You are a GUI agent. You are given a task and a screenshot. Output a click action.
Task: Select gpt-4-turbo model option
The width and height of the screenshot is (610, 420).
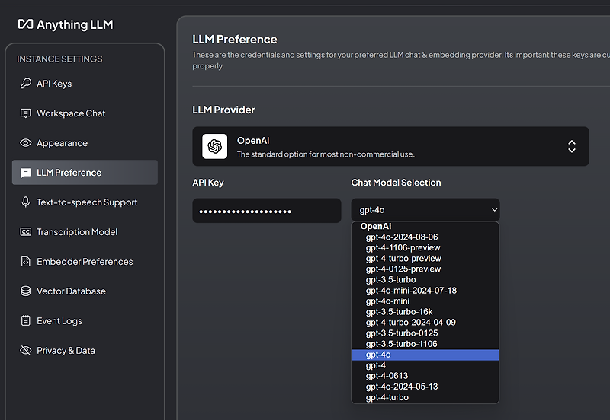click(x=387, y=397)
